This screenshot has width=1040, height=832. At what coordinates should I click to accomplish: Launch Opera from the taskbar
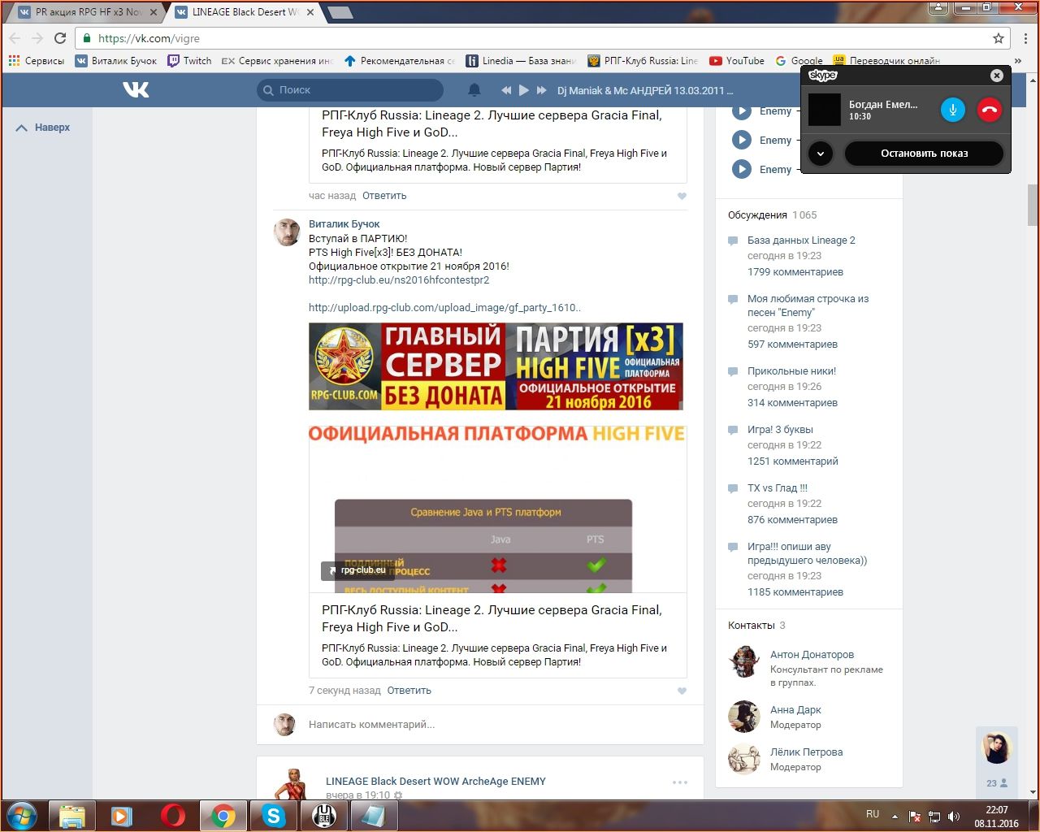click(172, 815)
